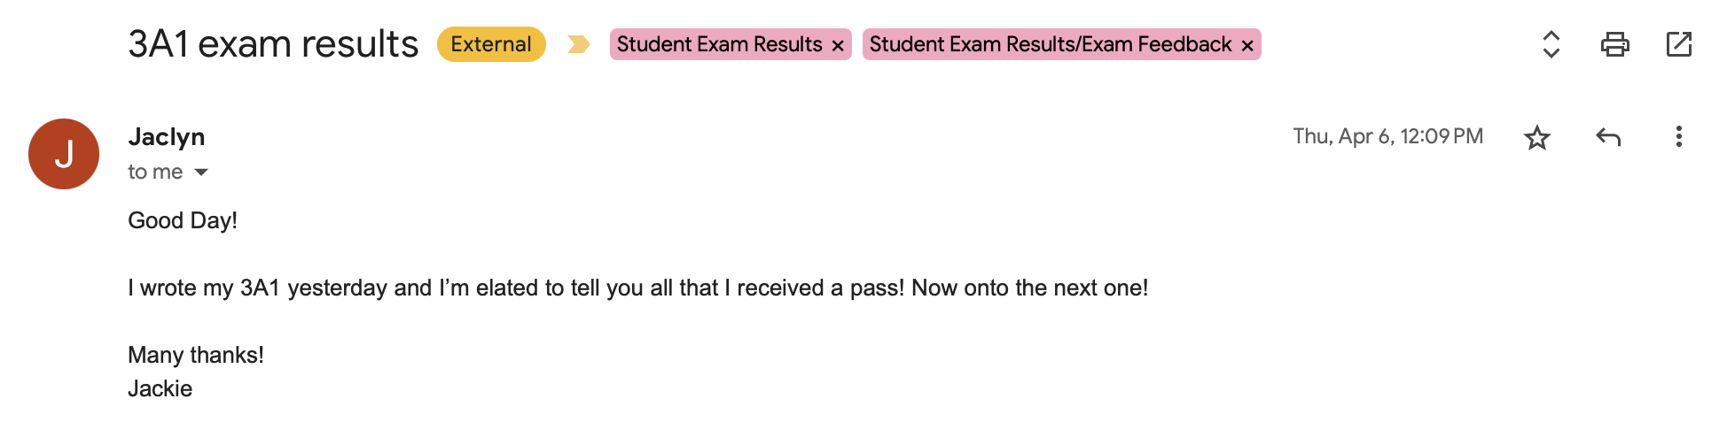Click the 'Good Day!' greeting text

click(183, 220)
